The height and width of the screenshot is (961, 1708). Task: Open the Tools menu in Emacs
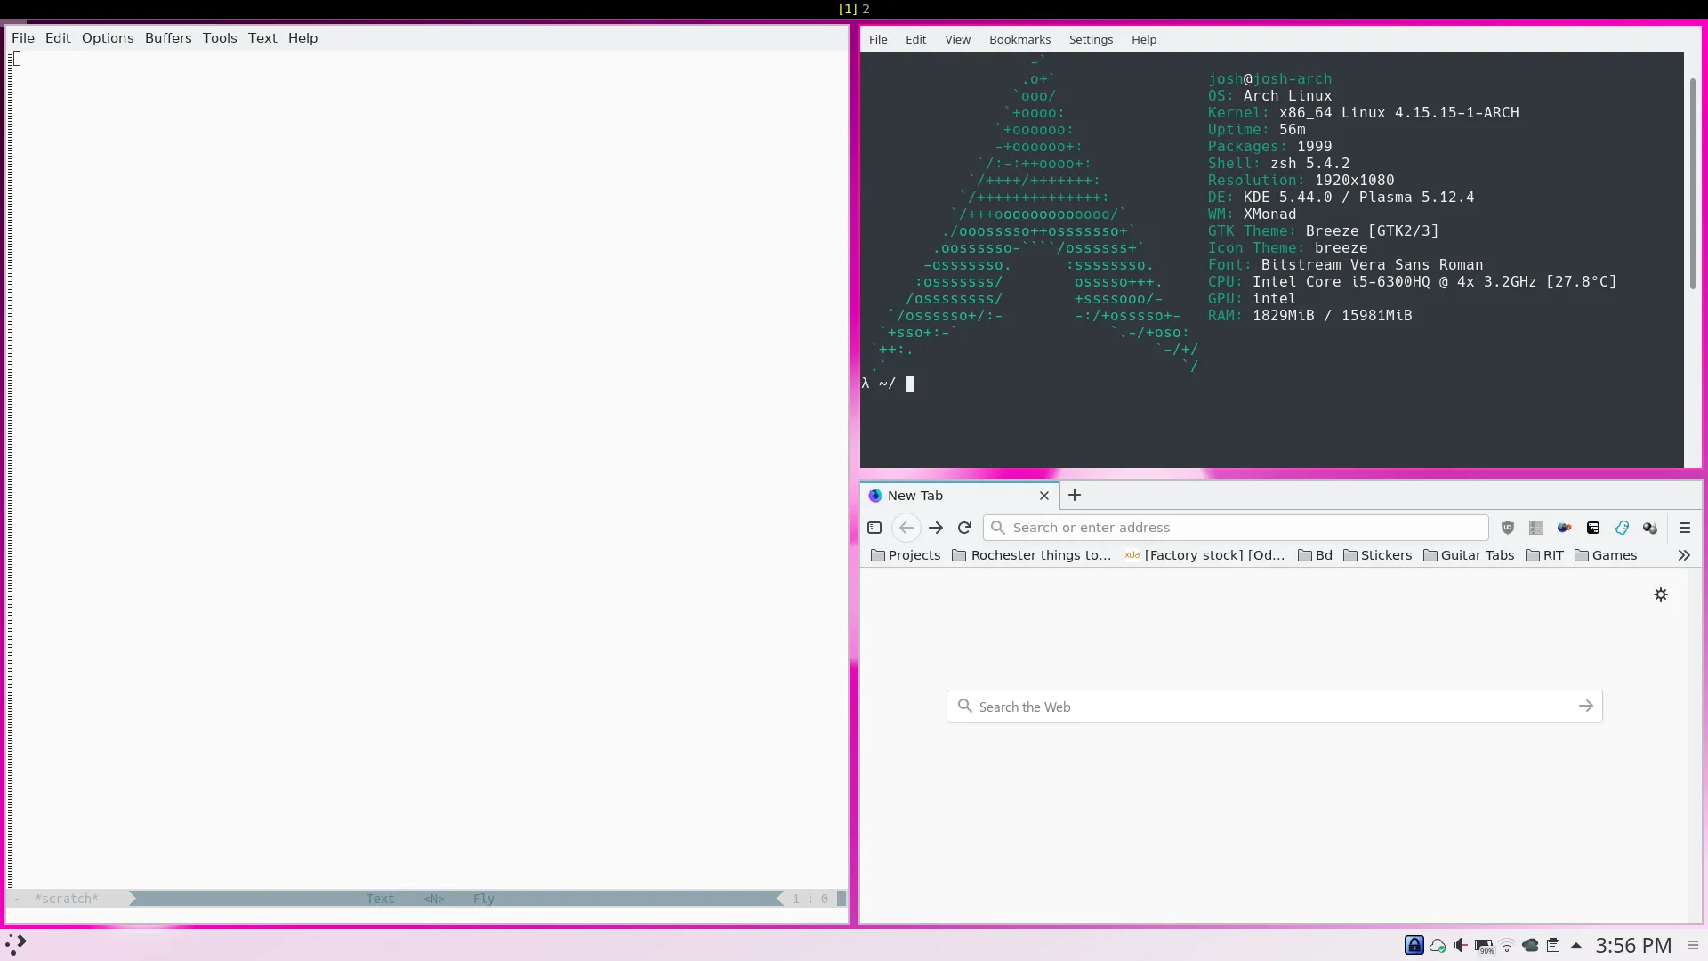(x=219, y=37)
